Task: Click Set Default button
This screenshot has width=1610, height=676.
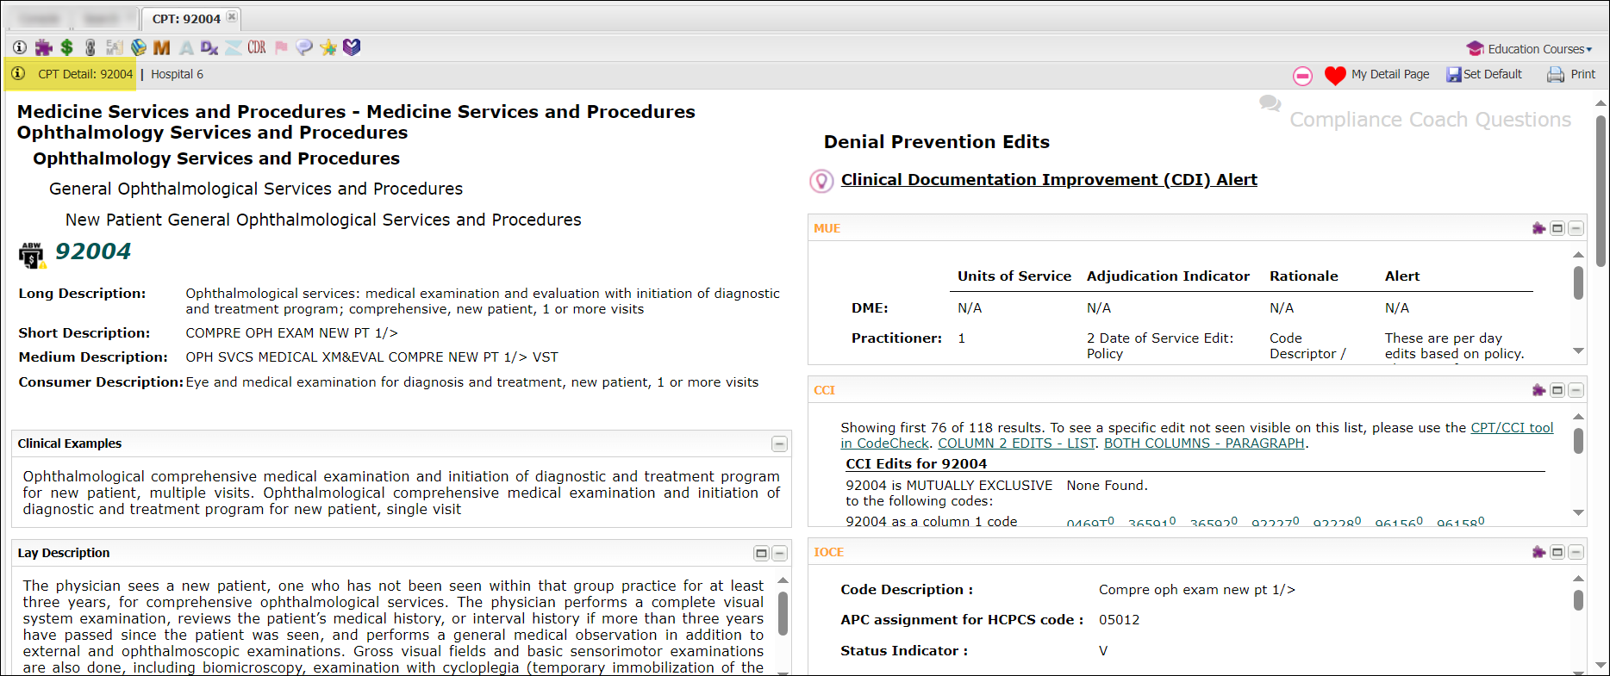Action: point(1484,74)
